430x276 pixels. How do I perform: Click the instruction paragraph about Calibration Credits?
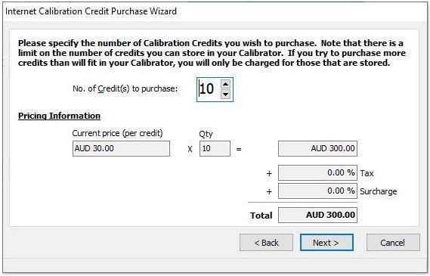(211, 53)
